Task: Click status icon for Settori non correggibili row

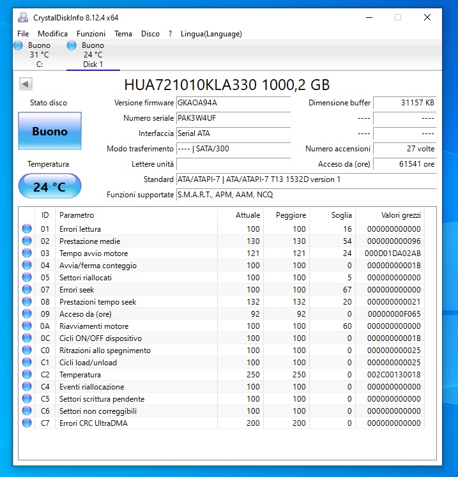Action: (x=27, y=411)
